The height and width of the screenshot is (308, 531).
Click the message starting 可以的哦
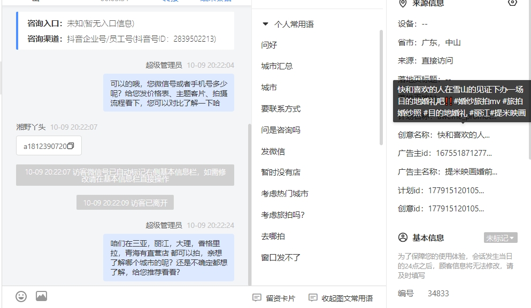click(168, 93)
